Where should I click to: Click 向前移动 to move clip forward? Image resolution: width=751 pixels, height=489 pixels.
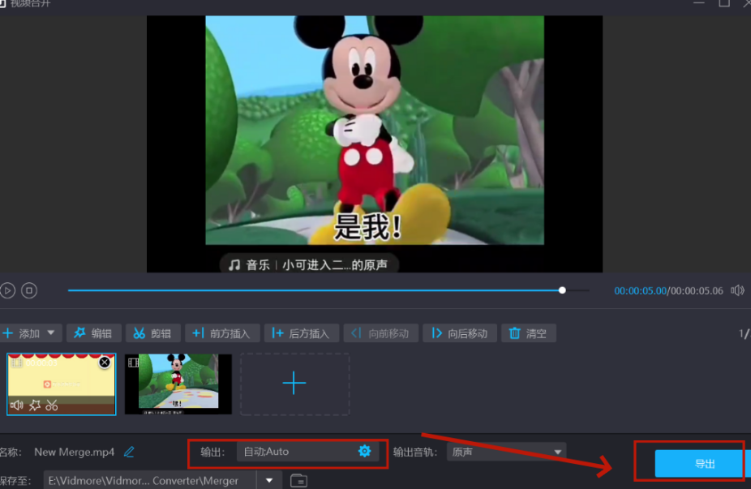(x=380, y=332)
